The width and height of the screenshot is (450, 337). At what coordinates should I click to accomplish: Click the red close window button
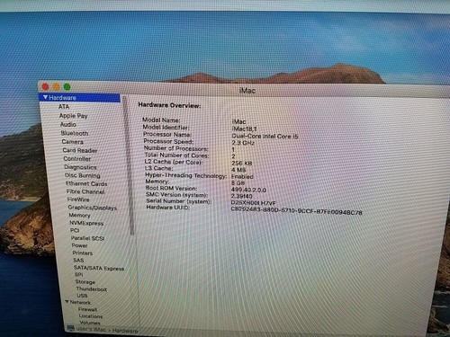45,86
